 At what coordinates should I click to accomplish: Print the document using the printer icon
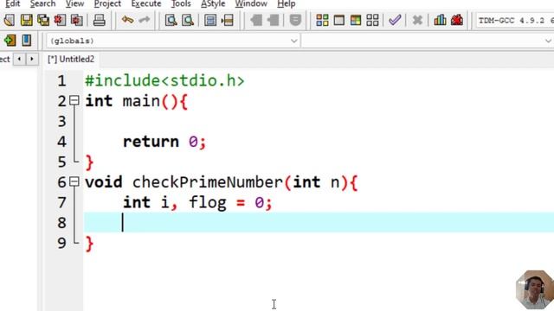tap(100, 20)
